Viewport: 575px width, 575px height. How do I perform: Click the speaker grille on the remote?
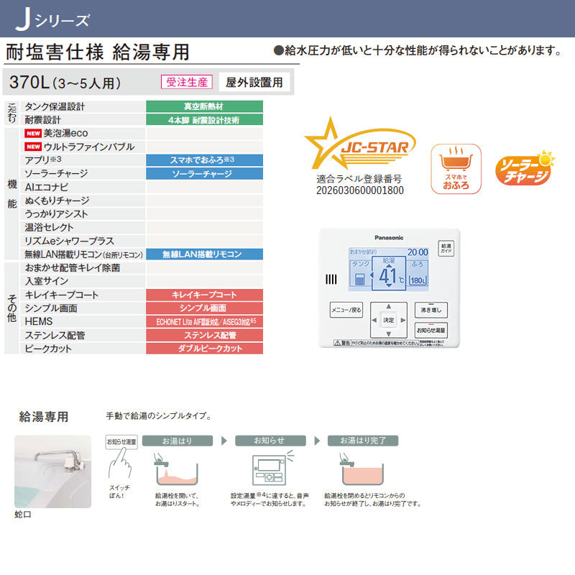click(x=331, y=280)
